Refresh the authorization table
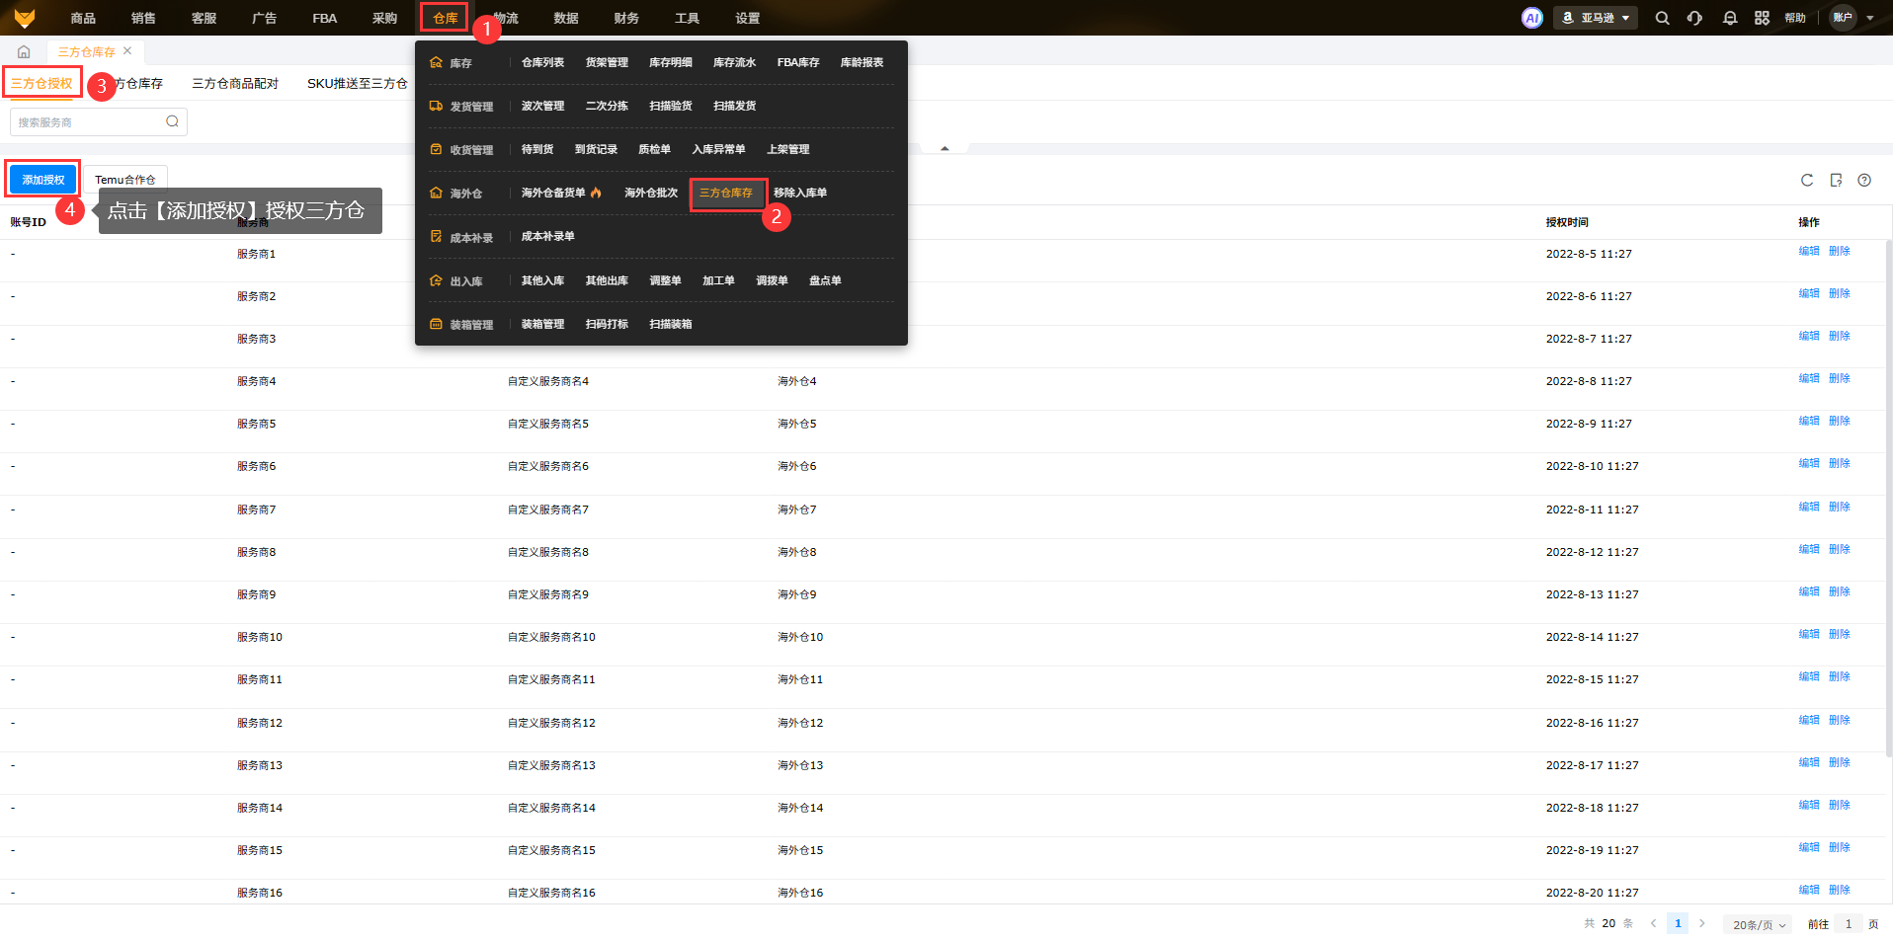 pyautogui.click(x=1807, y=180)
